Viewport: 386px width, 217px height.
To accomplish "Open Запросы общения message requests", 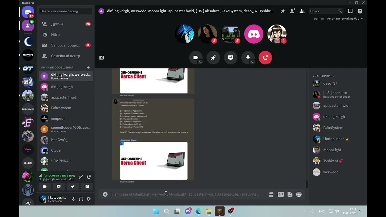I will click(66, 45).
